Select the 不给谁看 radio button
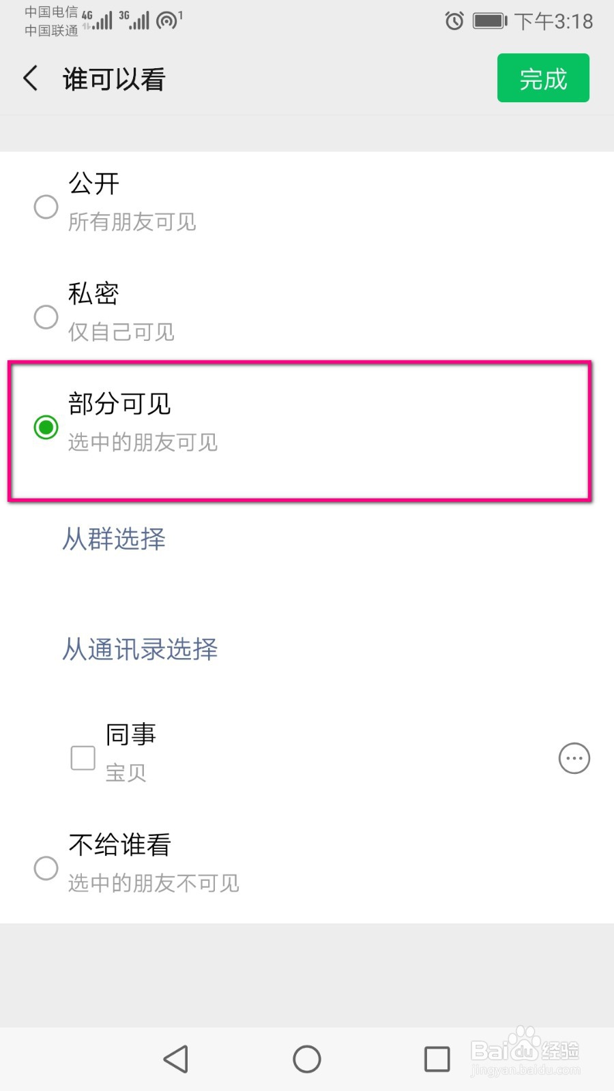The width and height of the screenshot is (614, 1091). point(46,868)
